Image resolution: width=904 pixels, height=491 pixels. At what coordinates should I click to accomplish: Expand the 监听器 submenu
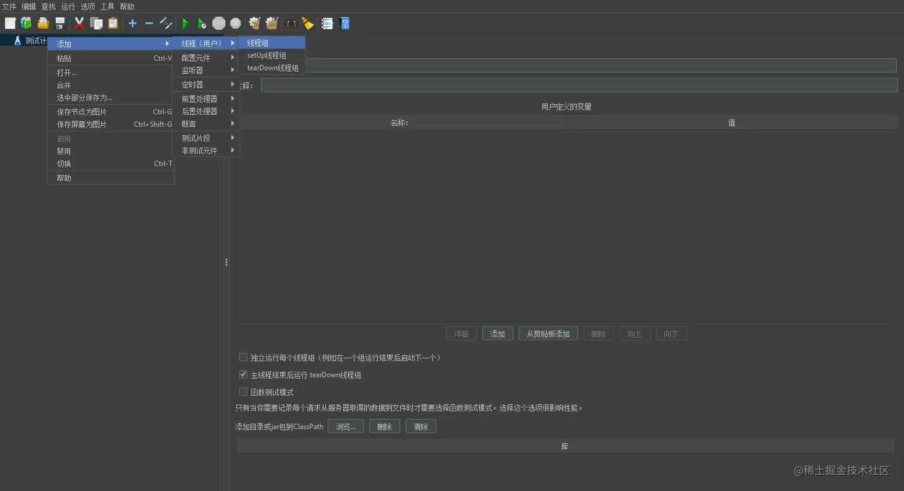(x=206, y=70)
